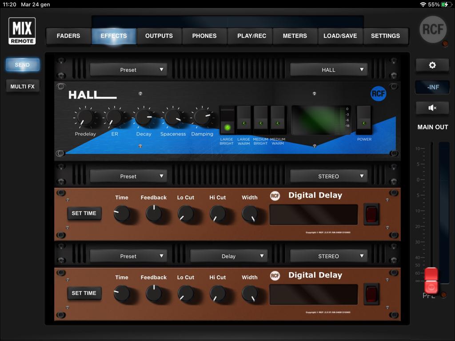Open the first delay Preset dropdown

click(x=128, y=176)
